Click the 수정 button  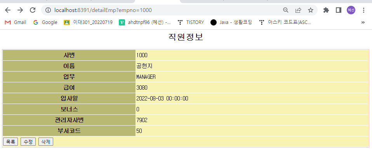click(28, 142)
